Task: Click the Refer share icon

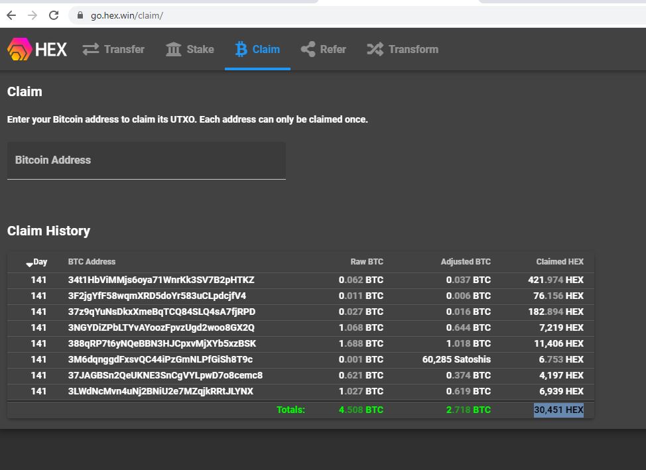Action: click(308, 49)
